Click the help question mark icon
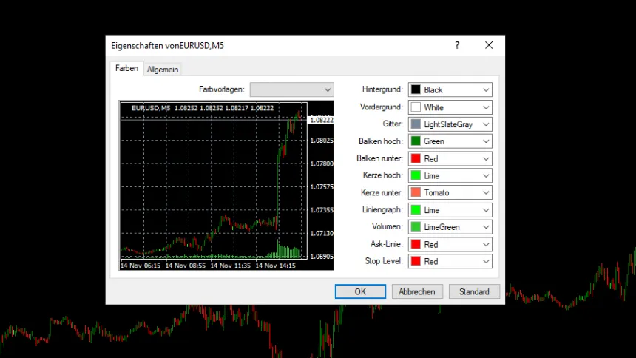Image resolution: width=636 pixels, height=358 pixels. [457, 45]
